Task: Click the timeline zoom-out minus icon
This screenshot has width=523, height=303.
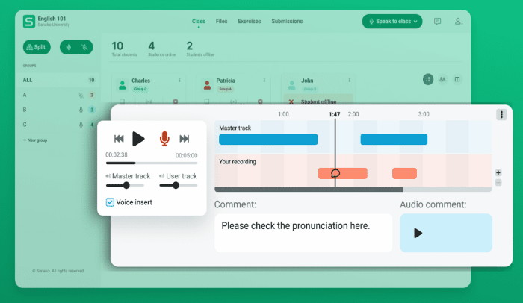Action: (x=498, y=182)
